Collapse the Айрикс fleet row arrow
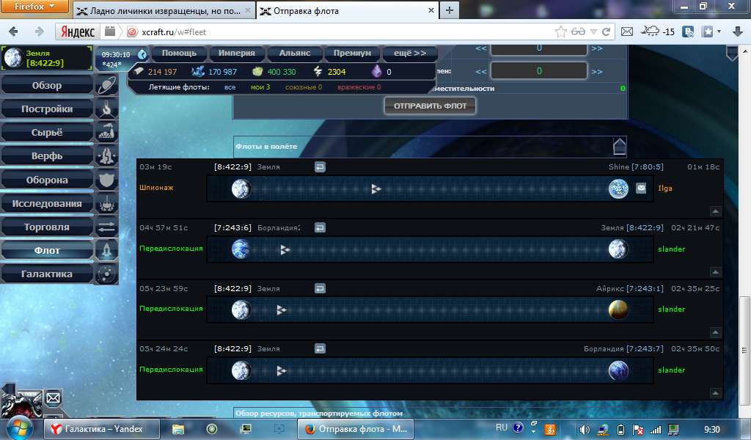The height and width of the screenshot is (440, 751). pos(715,331)
